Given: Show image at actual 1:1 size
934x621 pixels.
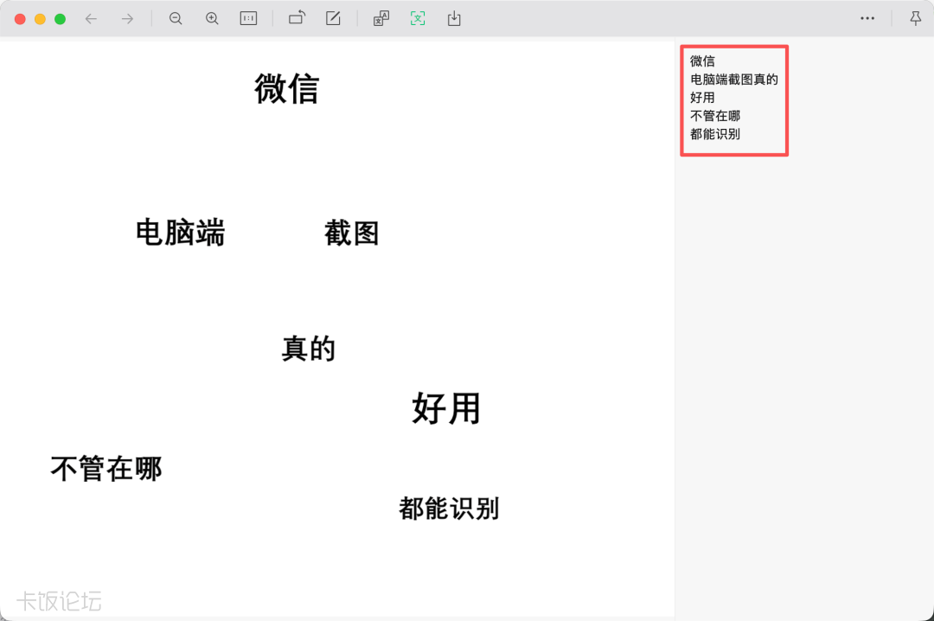Looking at the screenshot, I should [248, 18].
